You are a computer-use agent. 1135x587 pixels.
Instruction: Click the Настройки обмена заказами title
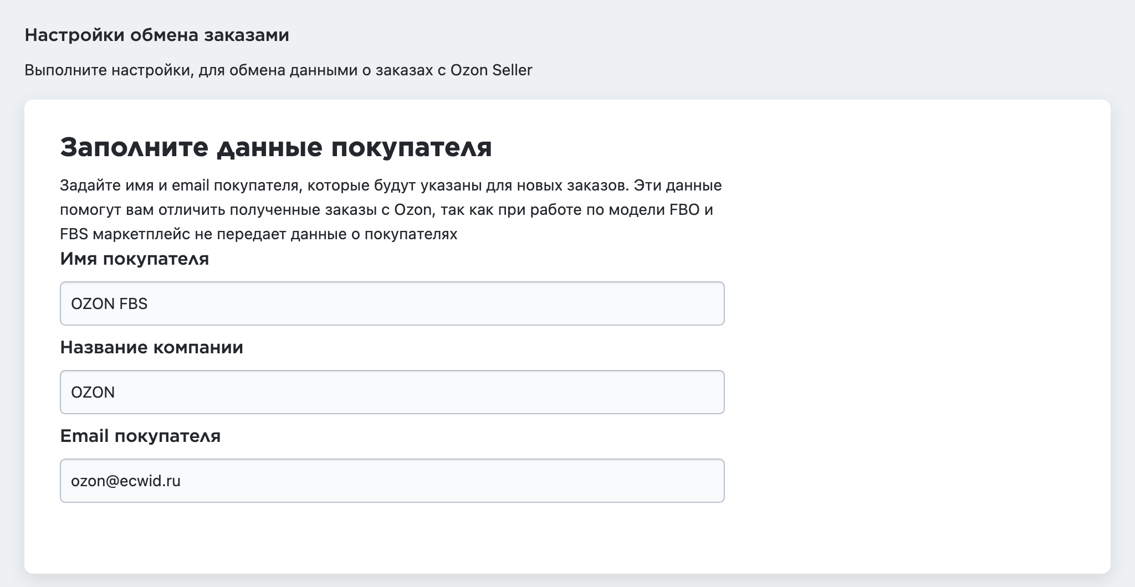157,35
